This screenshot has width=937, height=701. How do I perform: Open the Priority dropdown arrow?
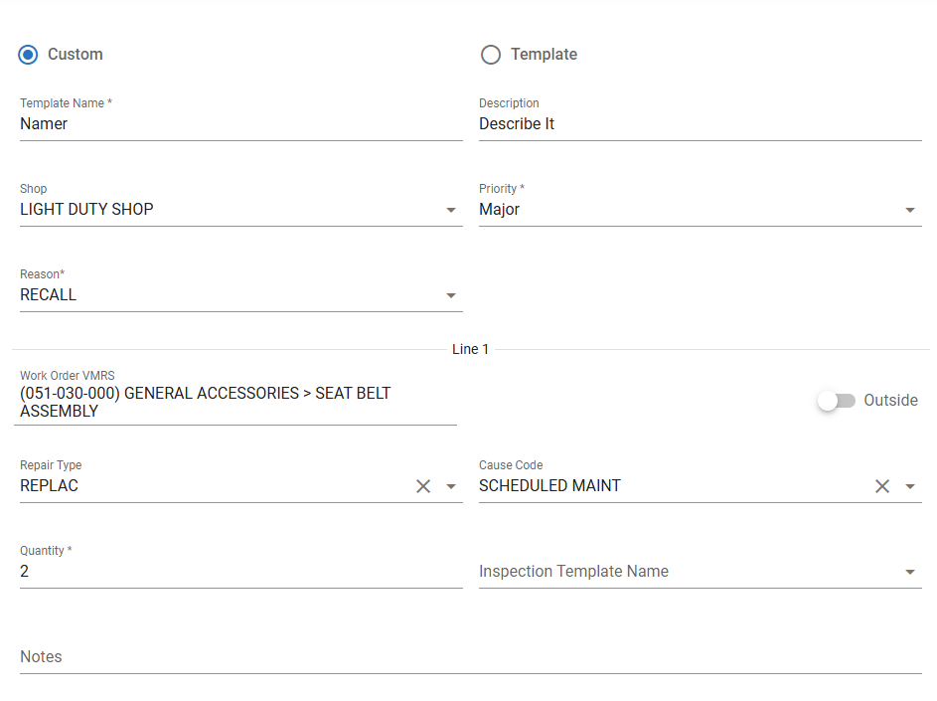tap(910, 210)
